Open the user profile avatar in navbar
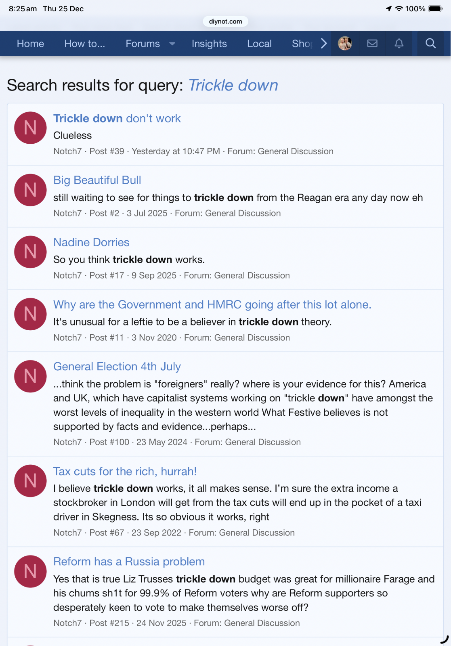Screen dimensions: 451x646 pos(345,44)
